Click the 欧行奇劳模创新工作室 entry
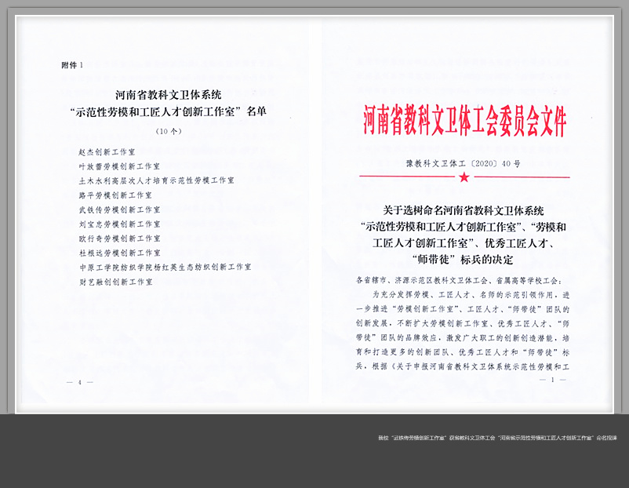The image size is (629, 488). [119, 238]
